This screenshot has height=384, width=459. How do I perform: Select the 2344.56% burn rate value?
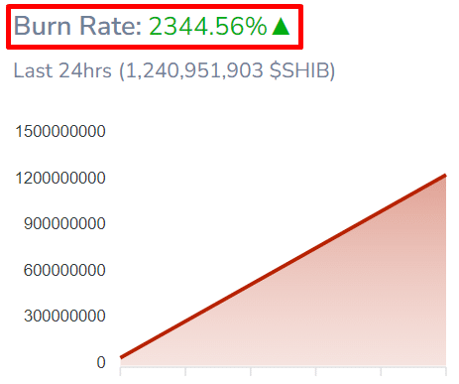click(208, 26)
